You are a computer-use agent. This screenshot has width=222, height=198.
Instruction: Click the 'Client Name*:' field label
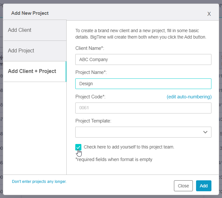pos(90,48)
